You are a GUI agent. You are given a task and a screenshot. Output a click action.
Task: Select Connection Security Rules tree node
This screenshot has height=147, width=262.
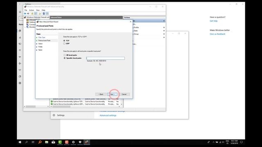click(x=31, y=24)
